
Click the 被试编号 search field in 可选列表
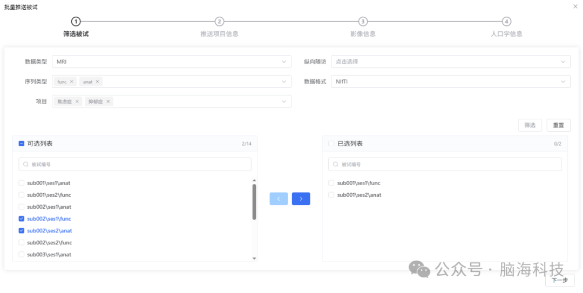135,164
